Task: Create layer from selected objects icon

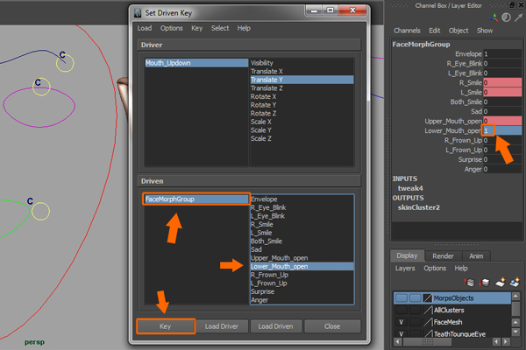Action: point(515,282)
